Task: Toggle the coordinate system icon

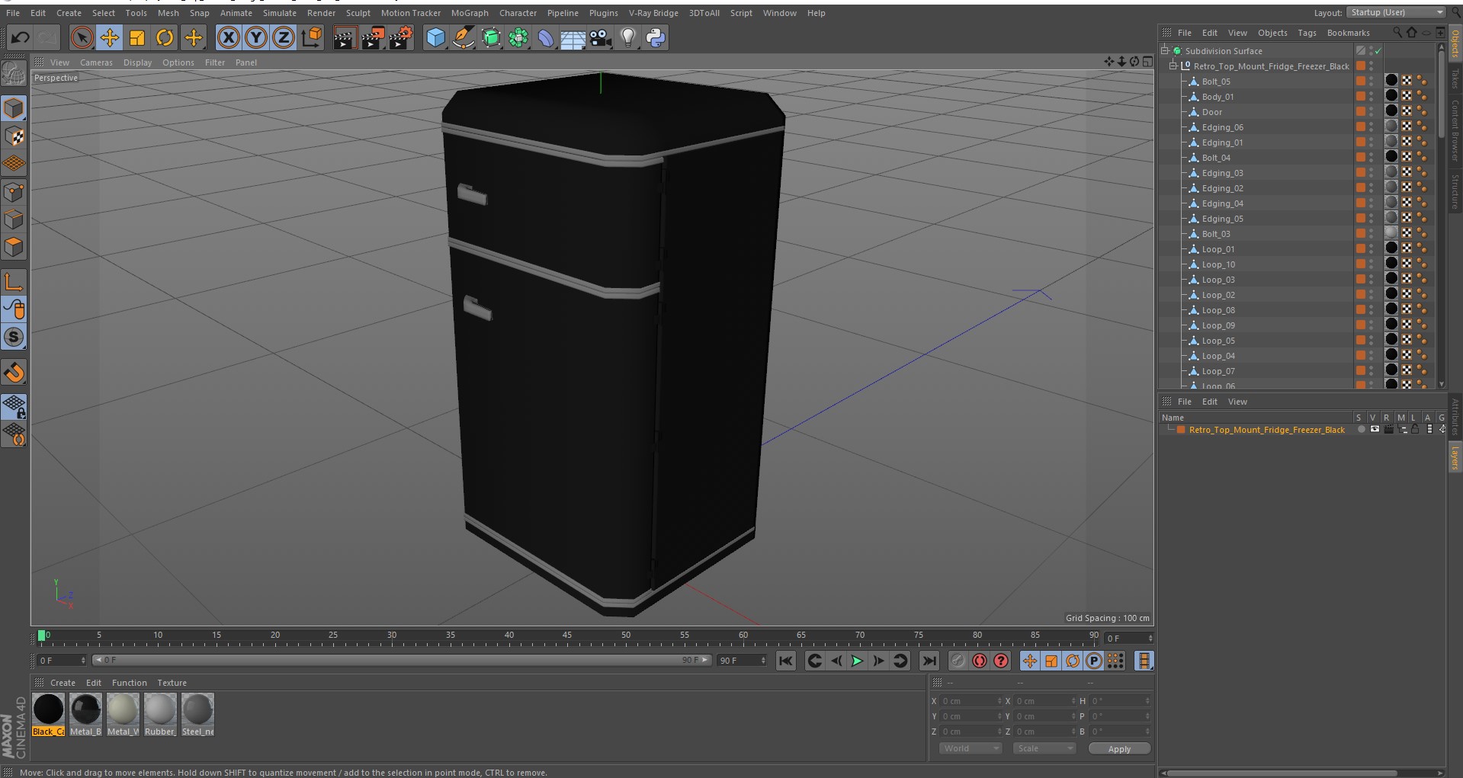Action: coord(312,37)
